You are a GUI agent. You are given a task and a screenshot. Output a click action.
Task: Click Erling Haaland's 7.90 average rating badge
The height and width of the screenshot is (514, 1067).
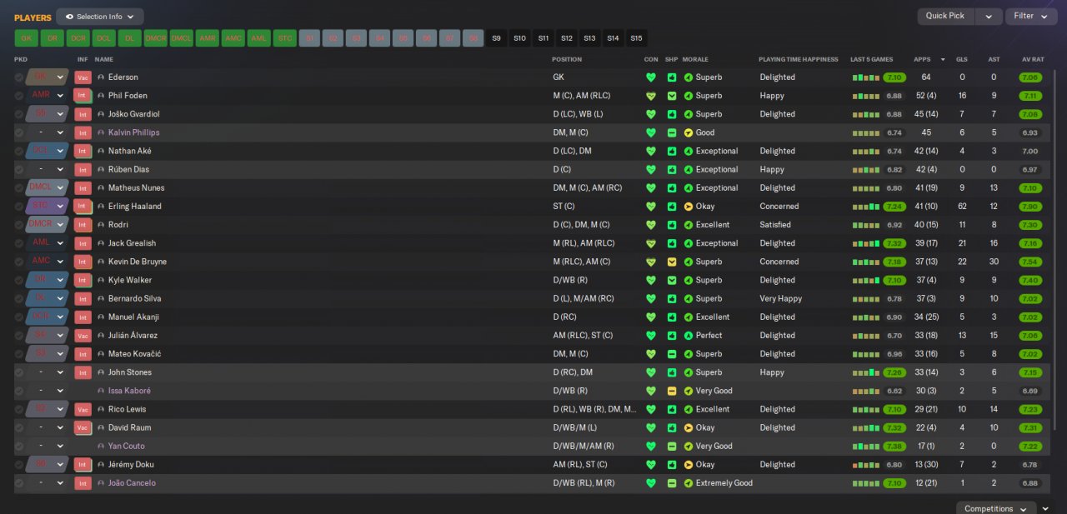[1030, 207]
